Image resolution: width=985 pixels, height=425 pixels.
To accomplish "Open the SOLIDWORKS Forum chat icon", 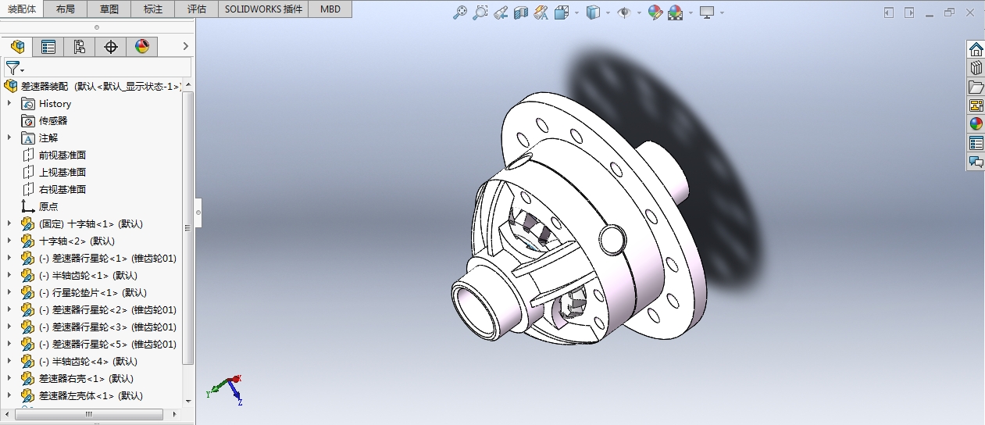I will 976,162.
